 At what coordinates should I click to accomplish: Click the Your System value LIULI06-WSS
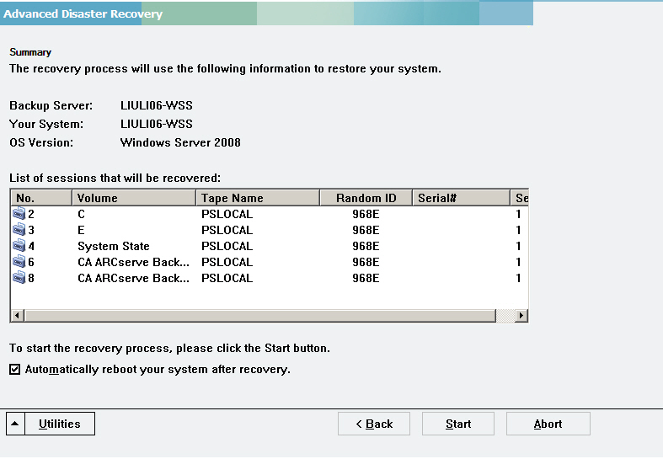[157, 124]
